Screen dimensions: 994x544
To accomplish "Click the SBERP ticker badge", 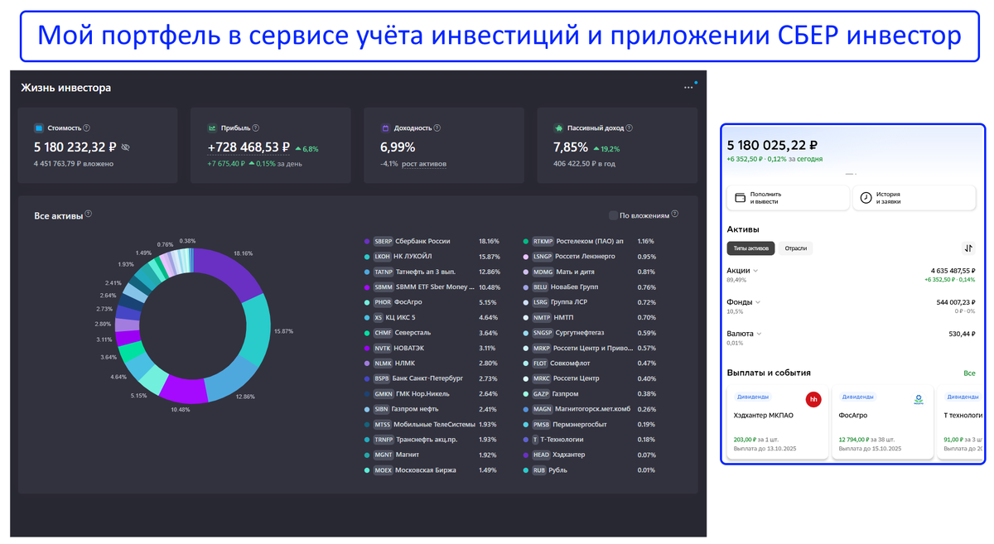I will (383, 242).
